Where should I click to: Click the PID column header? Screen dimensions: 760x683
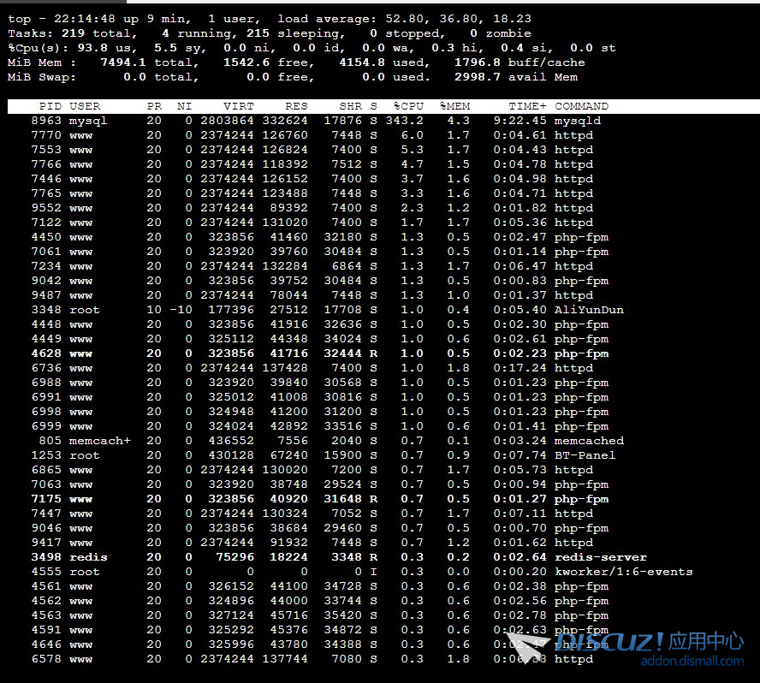pos(50,106)
